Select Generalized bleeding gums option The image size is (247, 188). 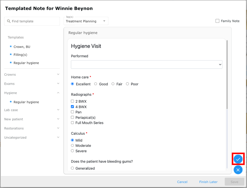[72, 168]
